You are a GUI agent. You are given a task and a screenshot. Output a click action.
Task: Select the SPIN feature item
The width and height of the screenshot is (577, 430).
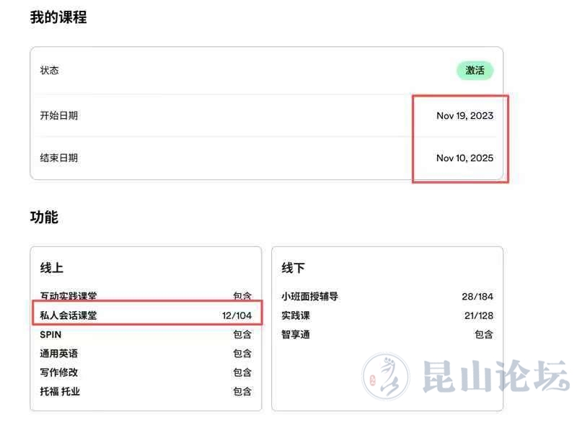click(50, 334)
